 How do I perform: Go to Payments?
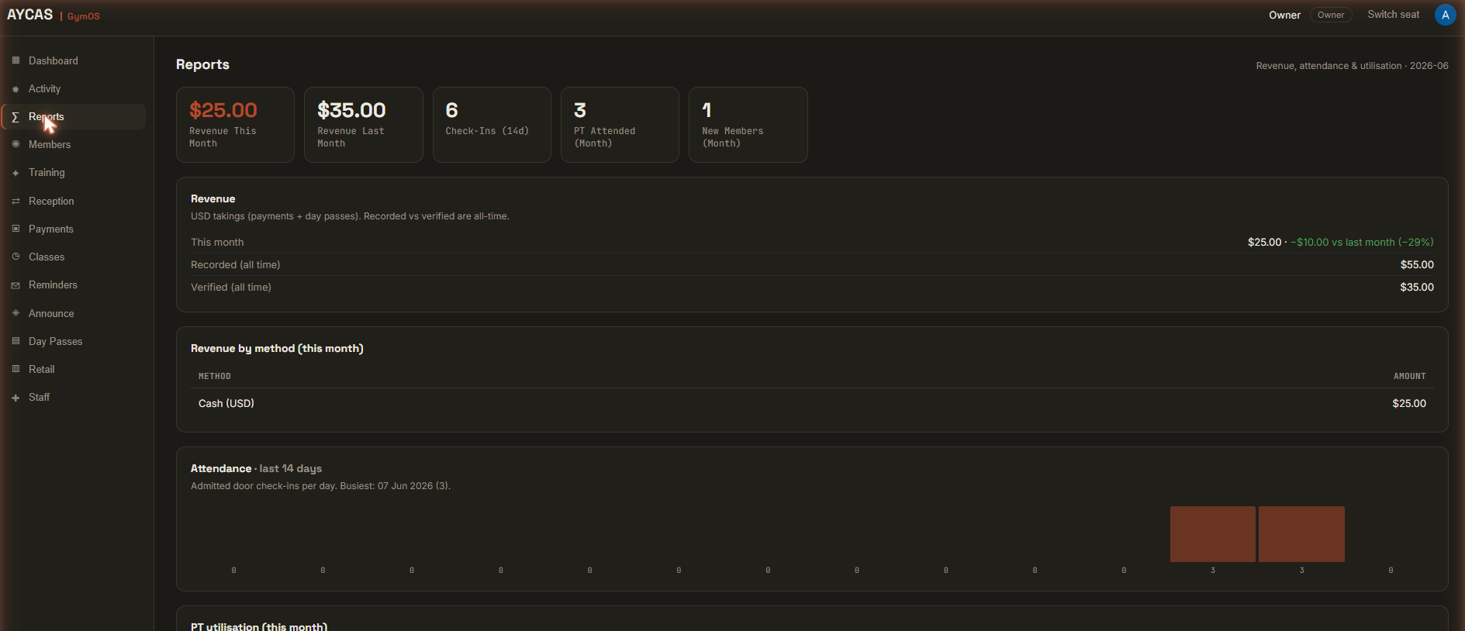[74, 229]
